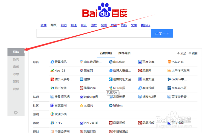This screenshot has height=133, width=203.
Task: Click the qq空间 star icon
Action: [x=81, y=105]
